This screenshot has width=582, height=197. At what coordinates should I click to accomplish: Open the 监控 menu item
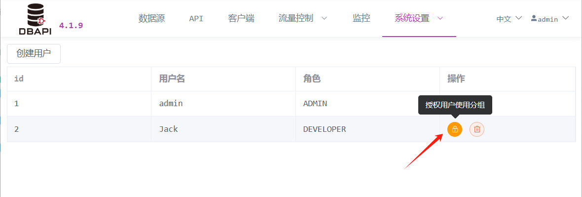[x=361, y=18]
